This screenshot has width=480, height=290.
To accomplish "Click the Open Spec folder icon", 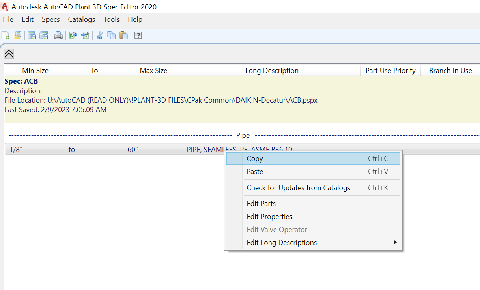I will 17,36.
